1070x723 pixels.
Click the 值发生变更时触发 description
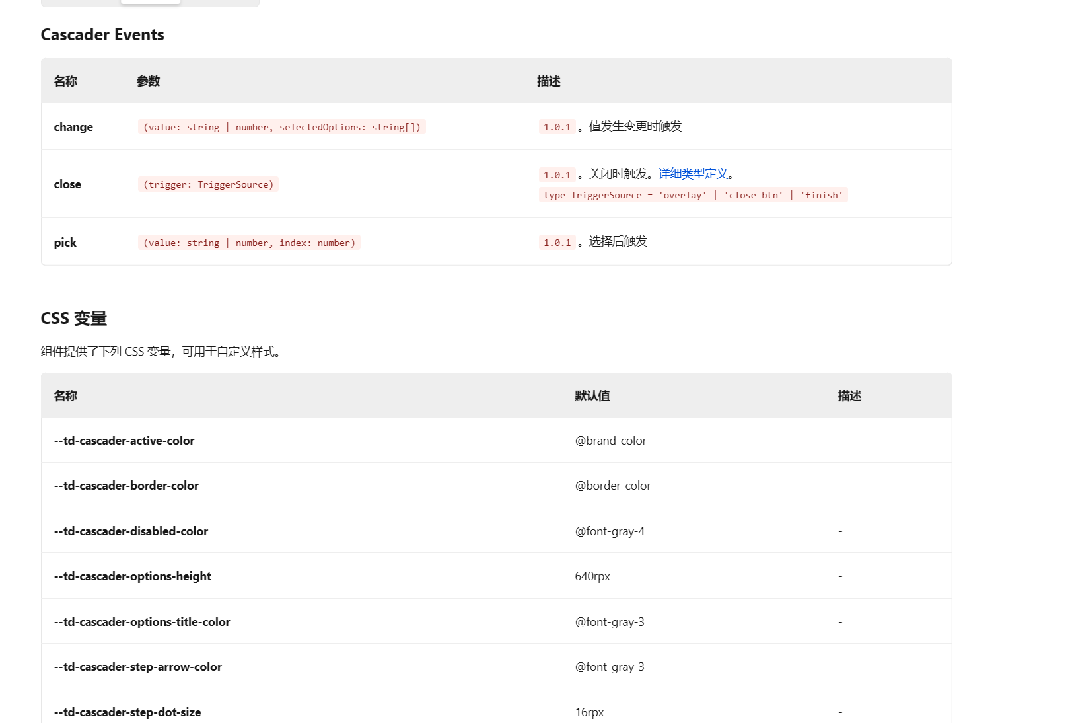click(635, 126)
